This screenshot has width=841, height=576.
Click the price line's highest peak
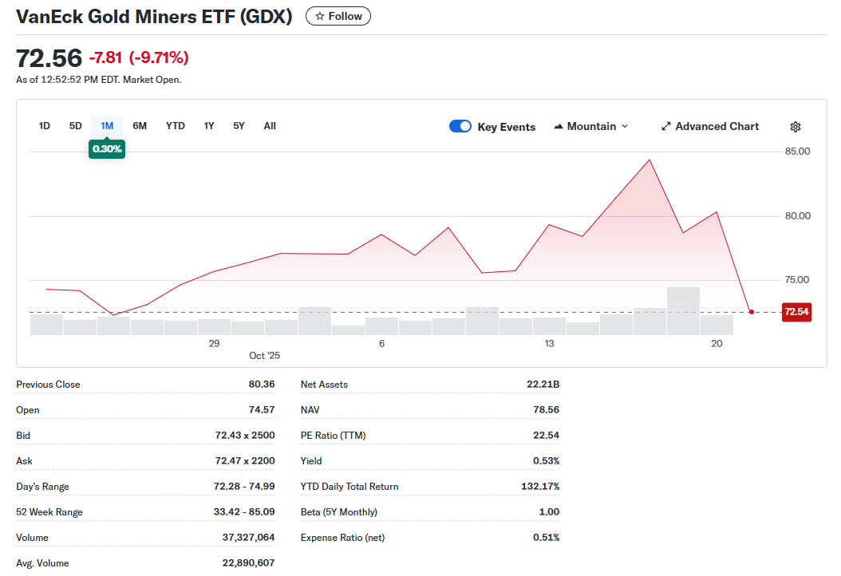650,160
